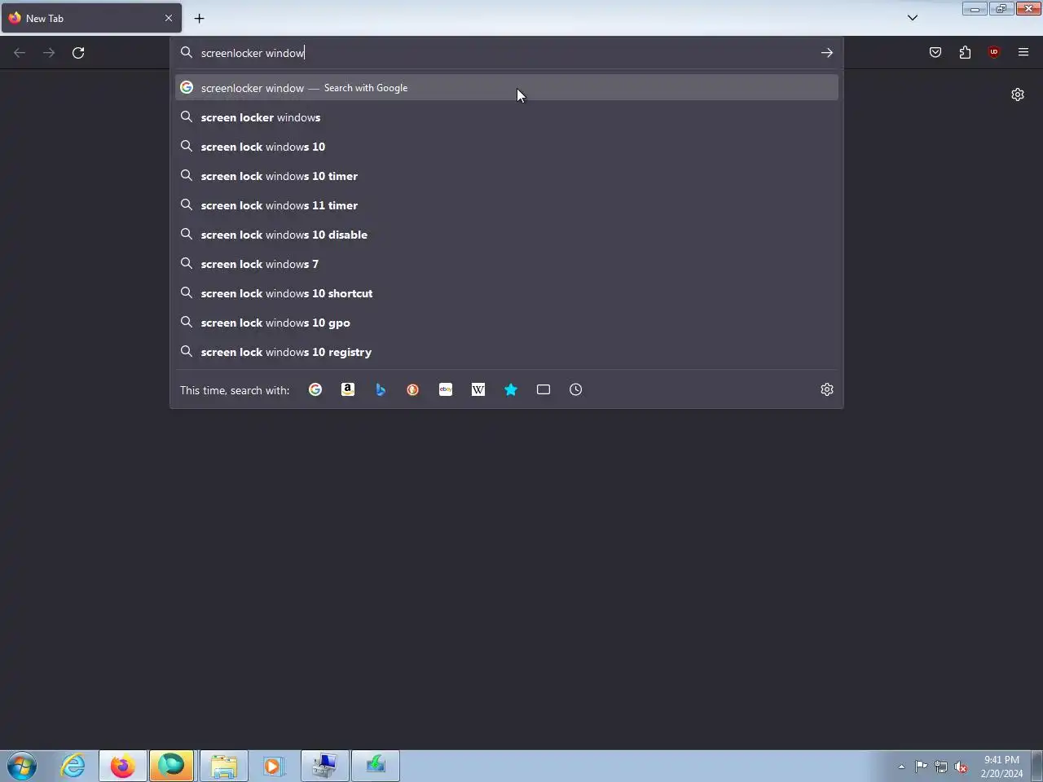Image resolution: width=1043 pixels, height=782 pixels.
Task: Open the Extensions puzzle icon
Action: [x=965, y=53]
